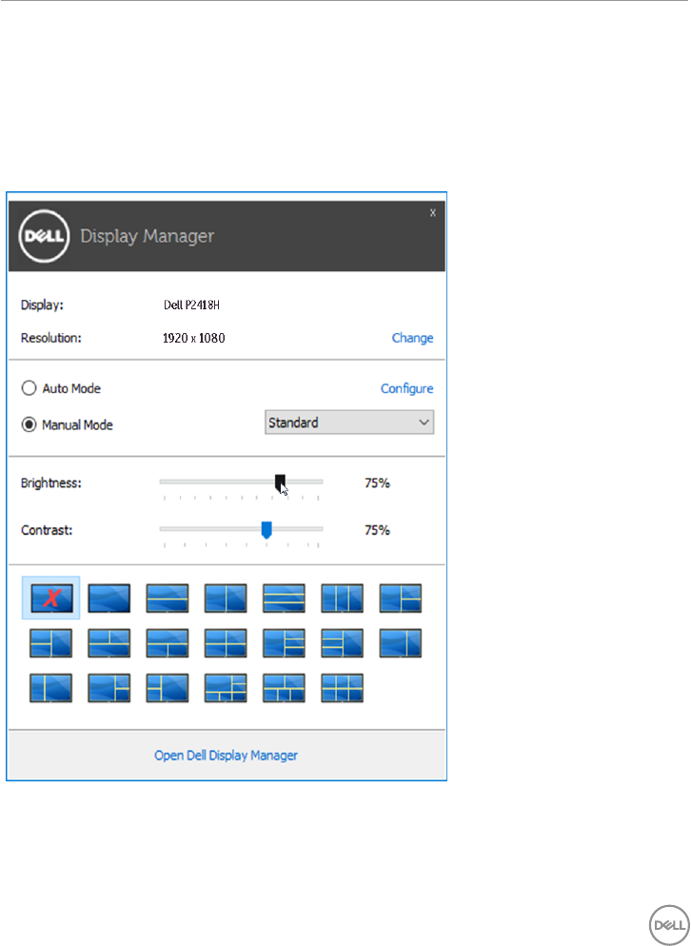Screen dimensions: 691x946
Task: Select the complex layout with three small bottom panes and stacked top-right
Action: coord(226,688)
